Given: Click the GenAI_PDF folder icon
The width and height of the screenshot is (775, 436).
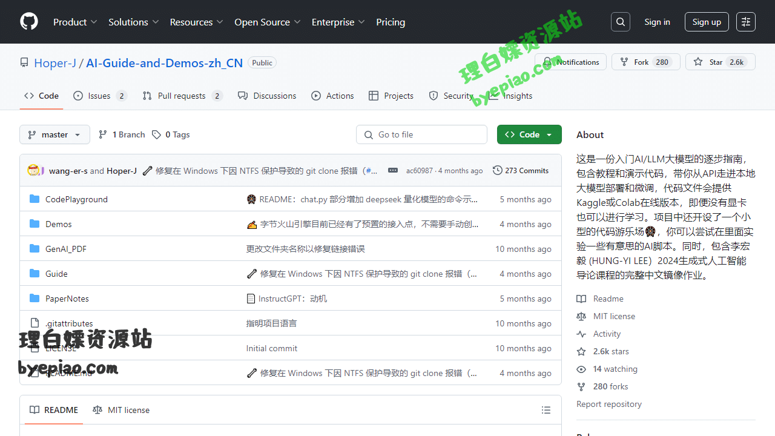Looking at the screenshot, I should click(x=35, y=249).
